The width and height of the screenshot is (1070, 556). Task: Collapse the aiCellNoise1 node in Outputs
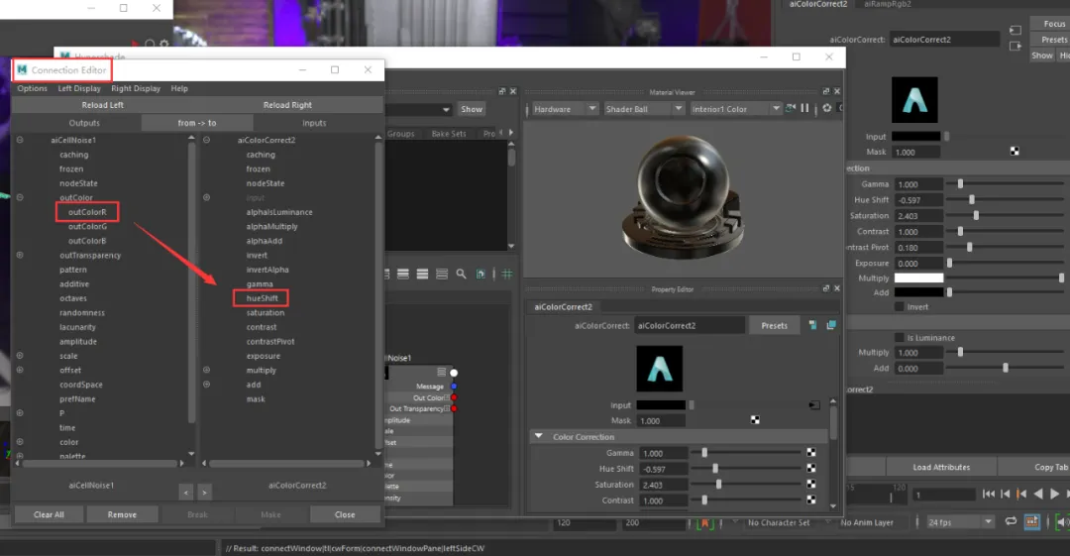20,140
